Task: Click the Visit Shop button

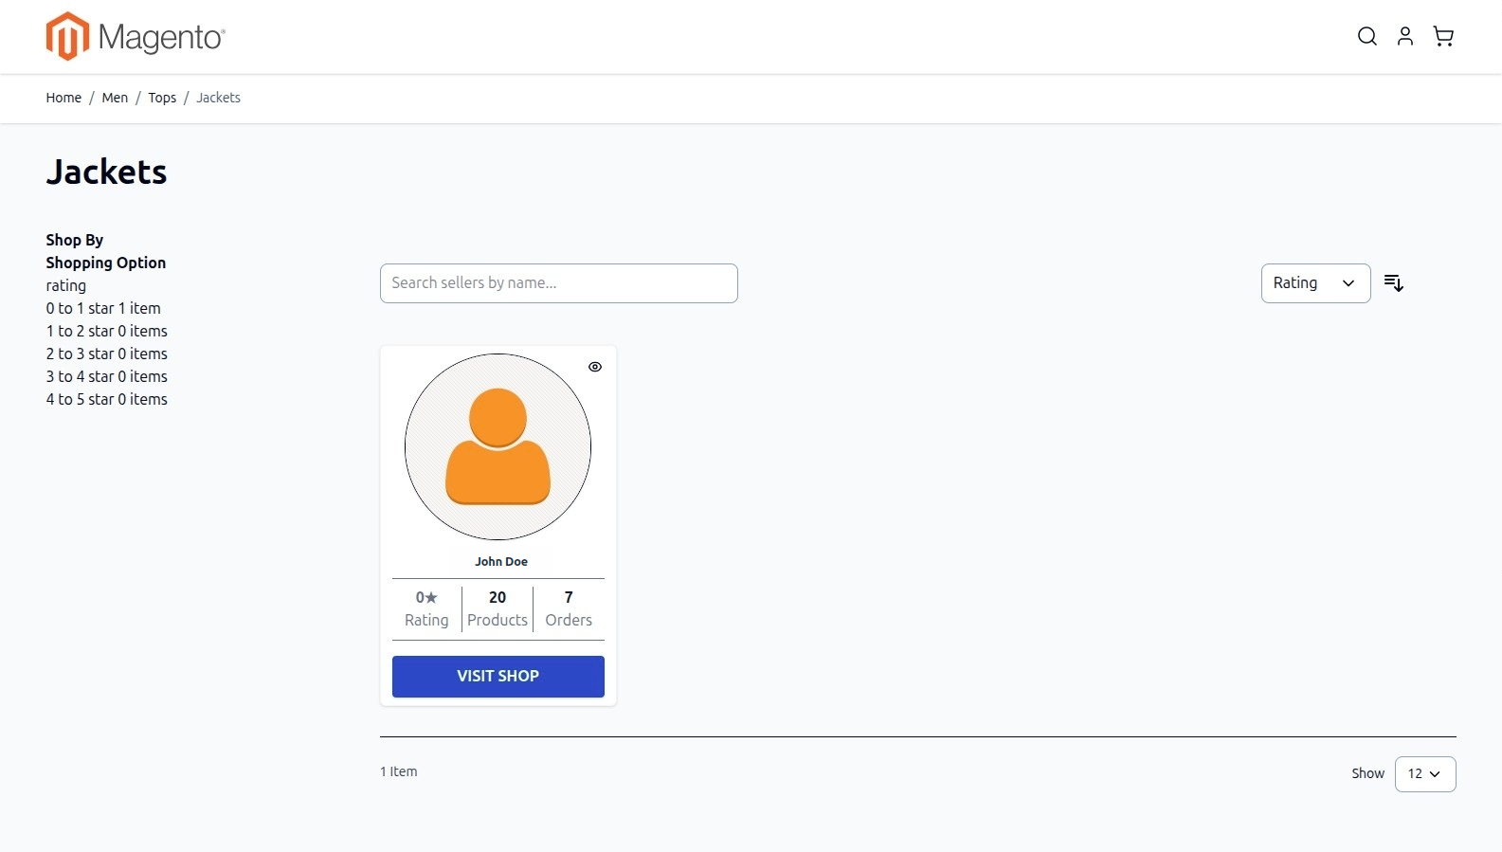Action: coord(498,677)
